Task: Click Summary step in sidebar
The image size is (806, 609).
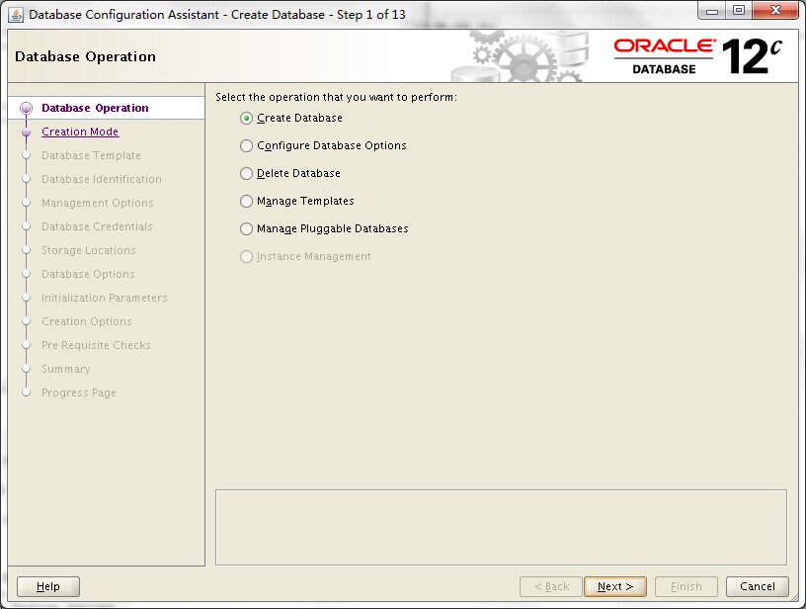Action: tap(66, 369)
